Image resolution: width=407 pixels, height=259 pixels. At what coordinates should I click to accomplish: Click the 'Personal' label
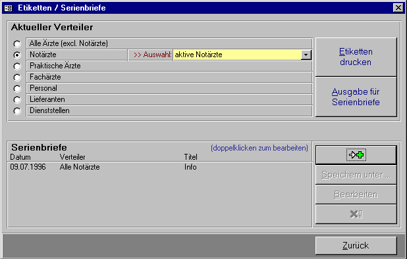pyautogui.click(x=169, y=88)
